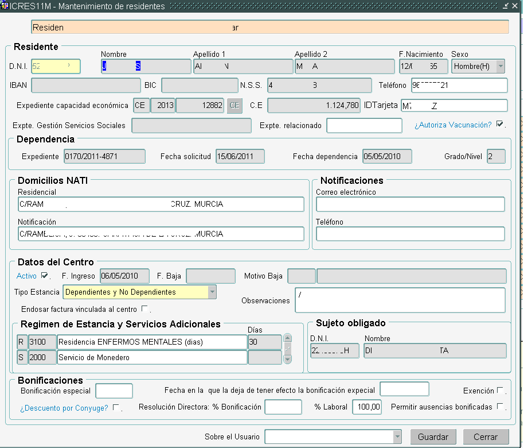Check the Exención checkbox

[500, 391]
